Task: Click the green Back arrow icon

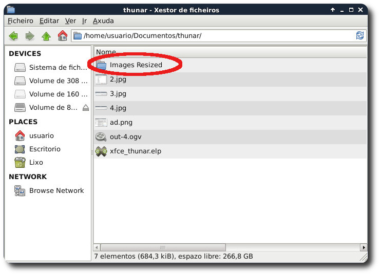Action: [13, 36]
